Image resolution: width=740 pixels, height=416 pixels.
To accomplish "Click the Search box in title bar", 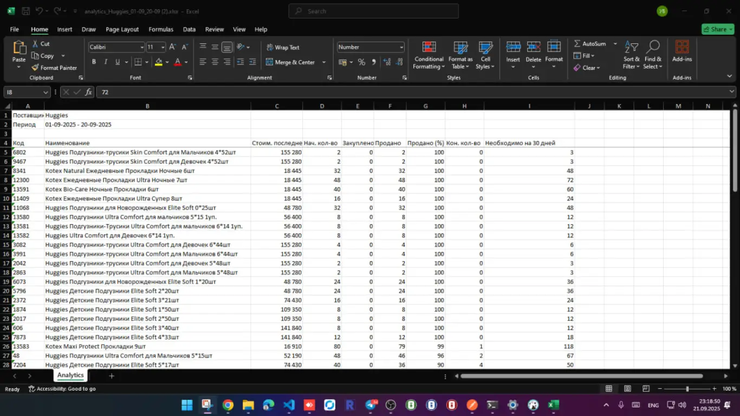I will coord(374,11).
